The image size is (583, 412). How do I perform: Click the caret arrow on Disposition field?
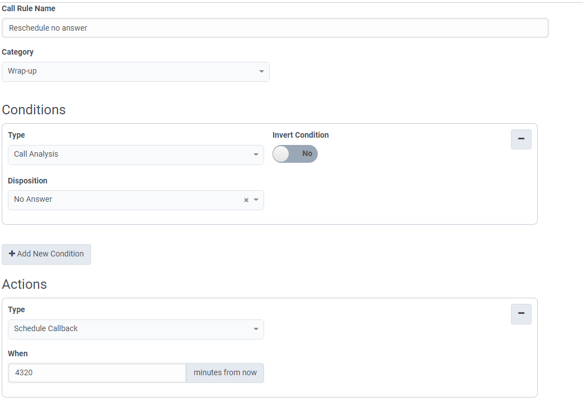coord(256,200)
